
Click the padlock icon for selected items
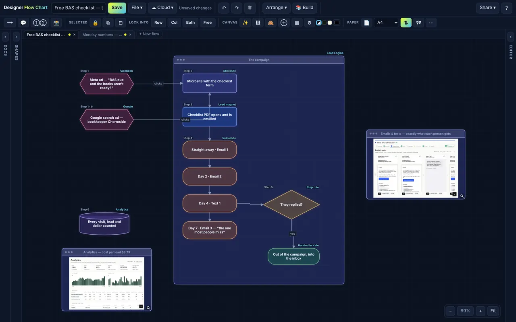[x=96, y=23]
